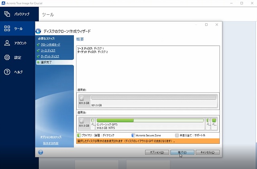
Task: Click the tools four-squares icon
Action: (x=7, y=28)
